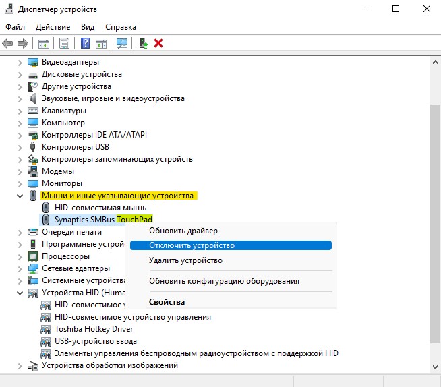Select Элементы управления беспроводным радиоустройством entry
This screenshot has width=441, height=387.
point(196,353)
